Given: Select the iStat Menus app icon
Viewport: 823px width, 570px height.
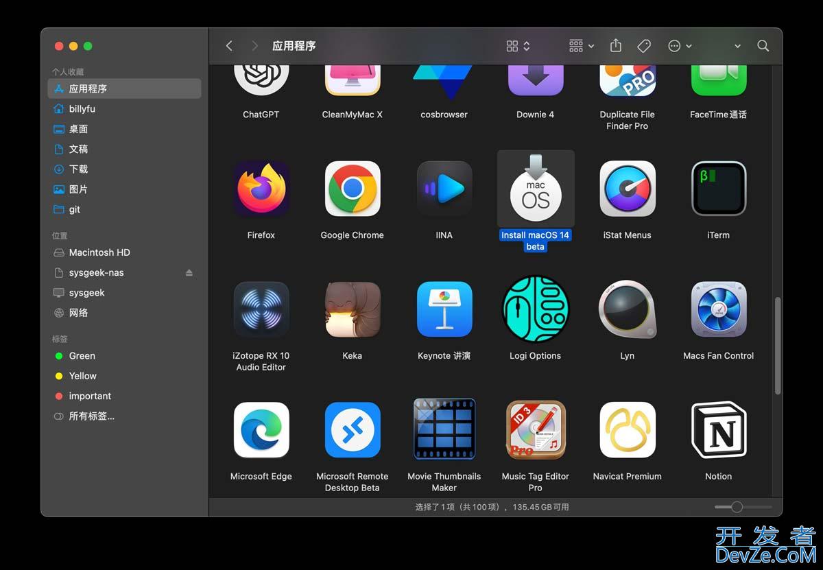Looking at the screenshot, I should (628, 189).
